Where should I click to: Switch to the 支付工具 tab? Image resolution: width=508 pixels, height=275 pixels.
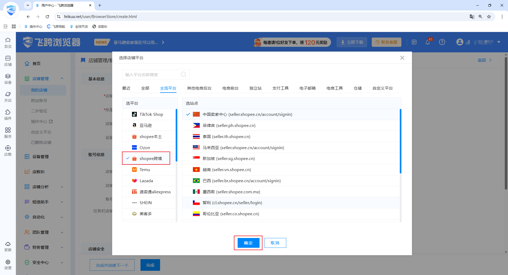click(280, 88)
